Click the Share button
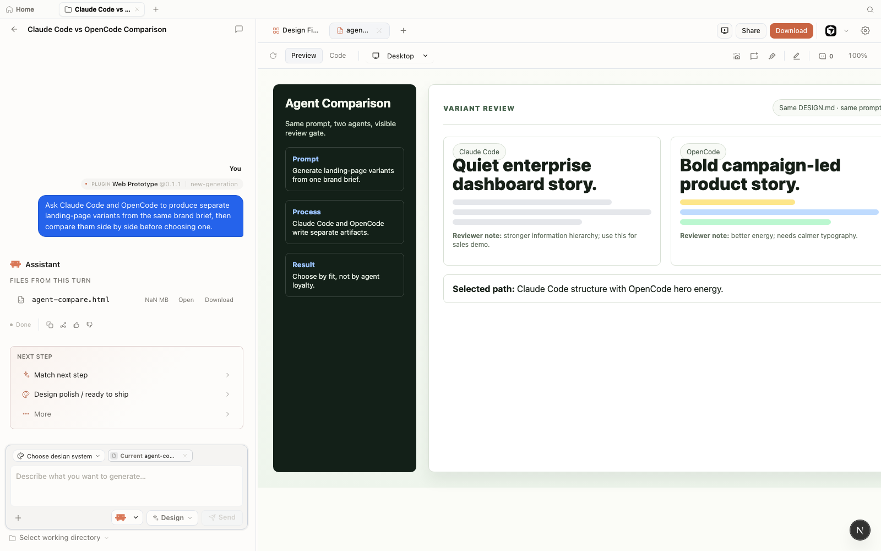Image resolution: width=881 pixels, height=551 pixels. 751,30
